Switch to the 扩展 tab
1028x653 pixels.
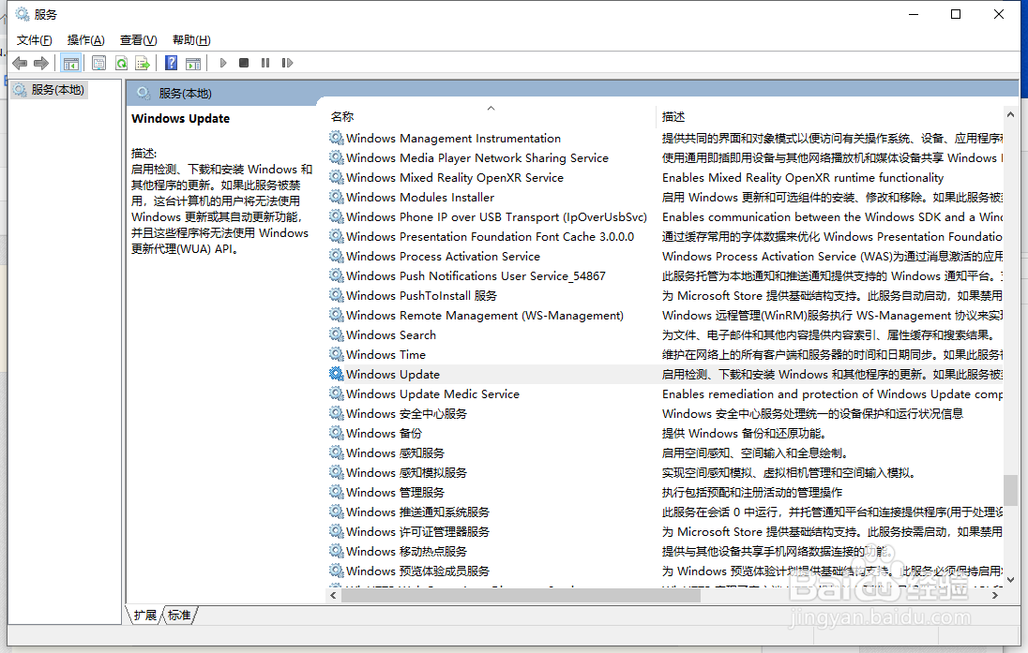144,615
